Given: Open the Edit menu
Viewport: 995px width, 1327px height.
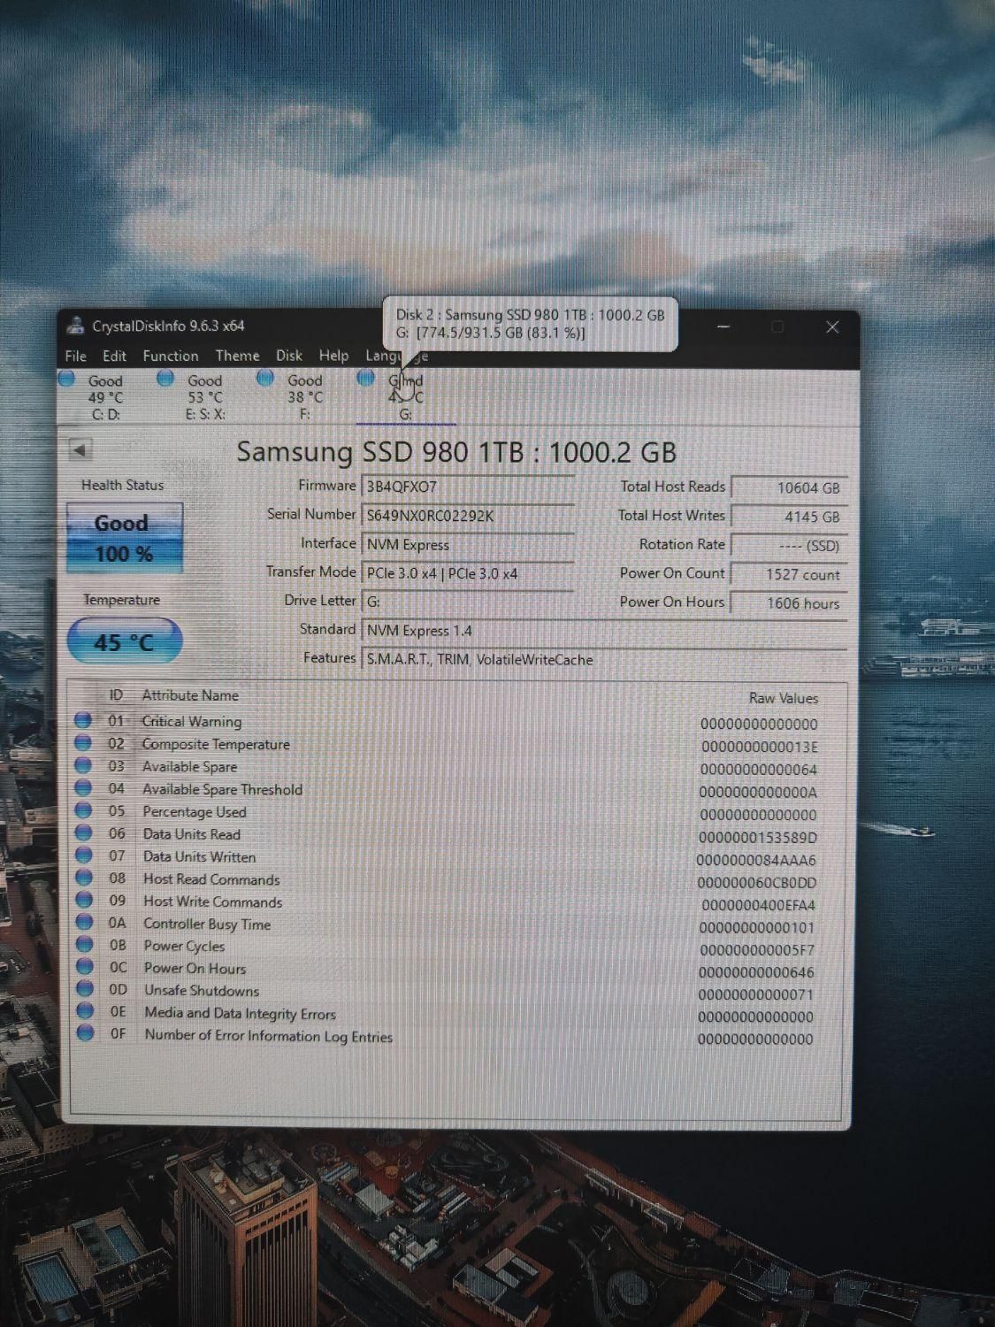Looking at the screenshot, I should (115, 356).
